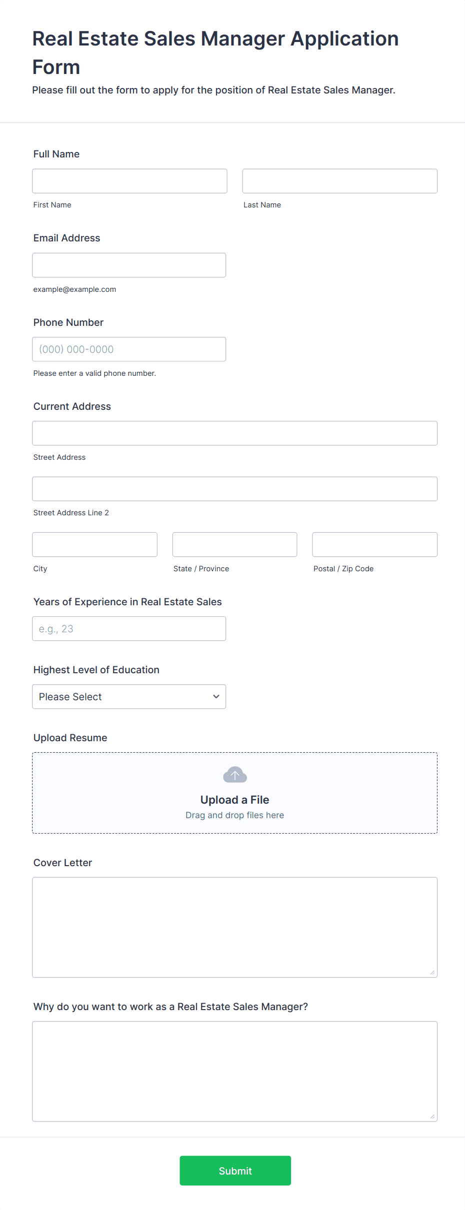Click the Drag and drop files here text
Screen dimensions: 465x1210
tap(234, 815)
